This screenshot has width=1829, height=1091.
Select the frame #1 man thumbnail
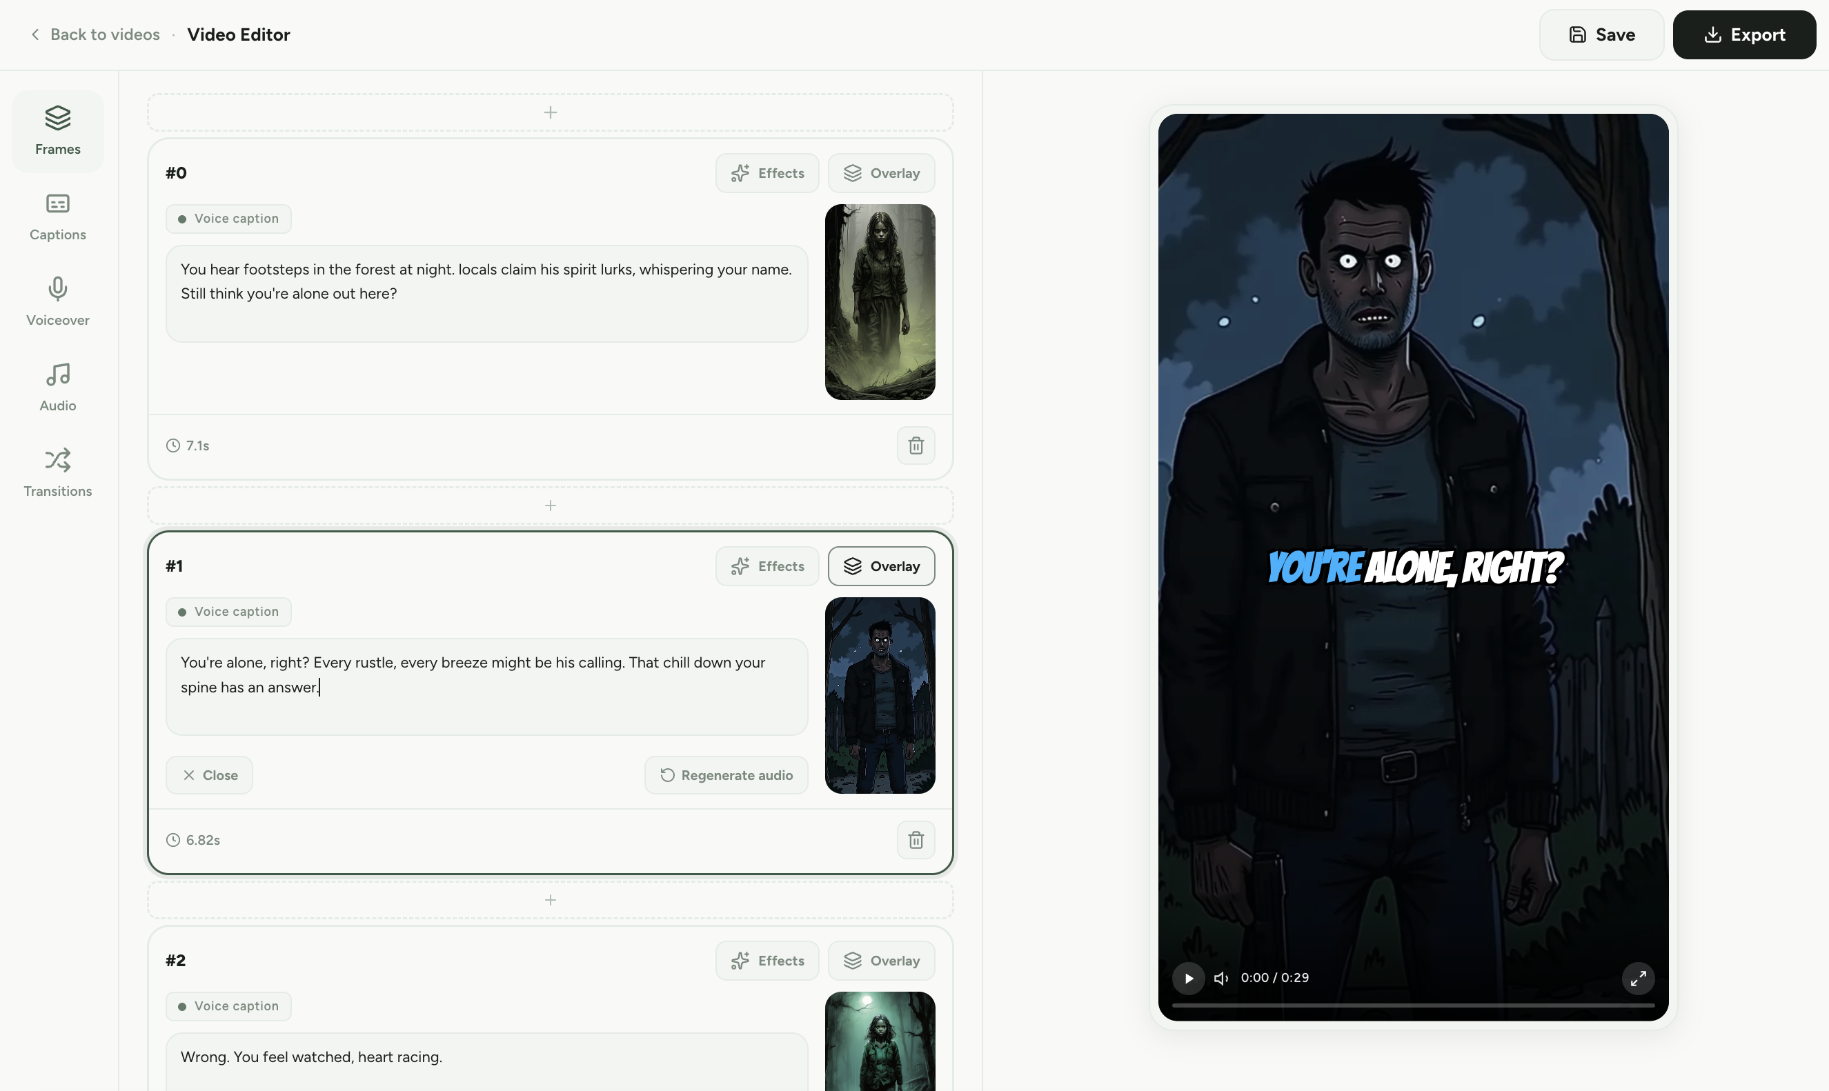click(880, 695)
